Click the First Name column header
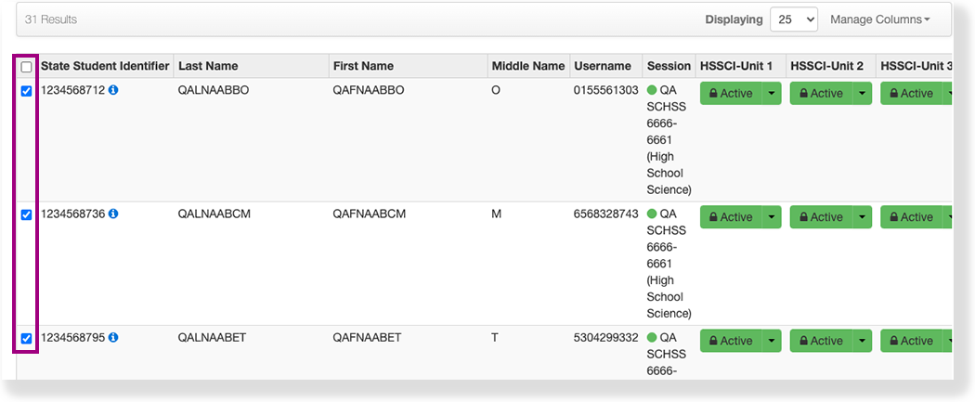This screenshot has width=975, height=402. click(363, 66)
